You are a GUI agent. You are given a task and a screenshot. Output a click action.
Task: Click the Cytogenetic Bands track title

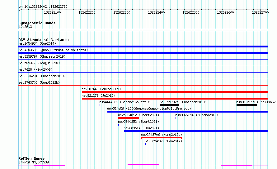pos(37,23)
